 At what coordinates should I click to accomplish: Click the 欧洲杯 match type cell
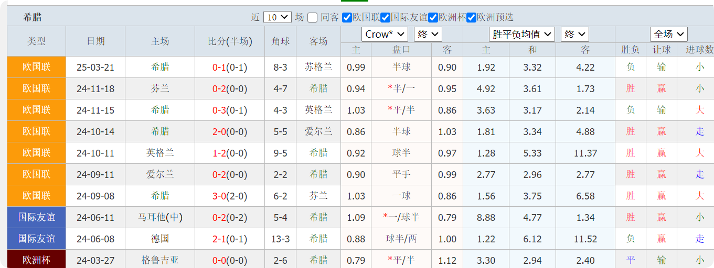click(x=36, y=260)
